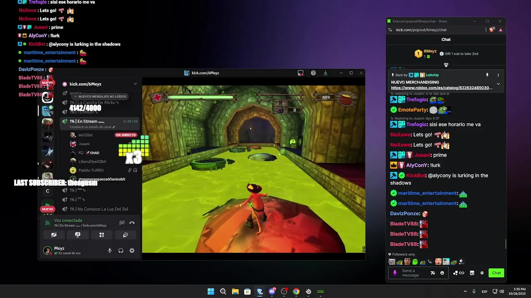This screenshot has height=298, width=531.
Task: Click ESP language indicator in taskbar
Action: point(484,291)
